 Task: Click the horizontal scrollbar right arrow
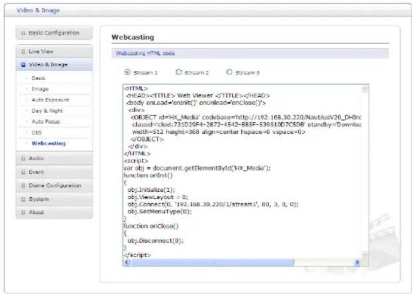357,262
